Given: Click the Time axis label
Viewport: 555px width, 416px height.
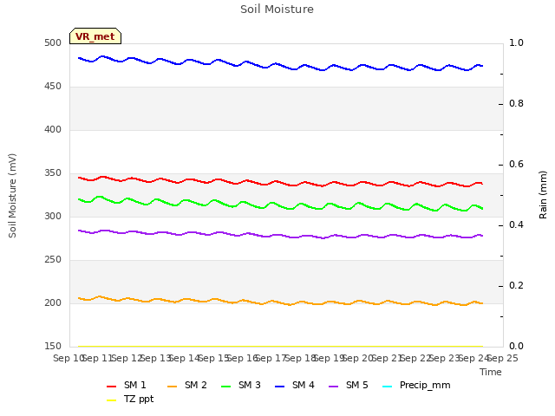Looking at the screenshot, I should pyautogui.click(x=491, y=372).
